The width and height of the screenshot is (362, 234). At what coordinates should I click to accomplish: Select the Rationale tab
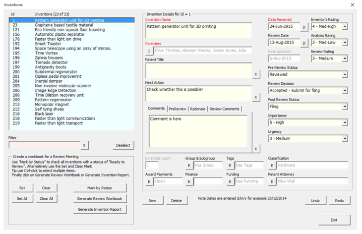tap(197, 109)
